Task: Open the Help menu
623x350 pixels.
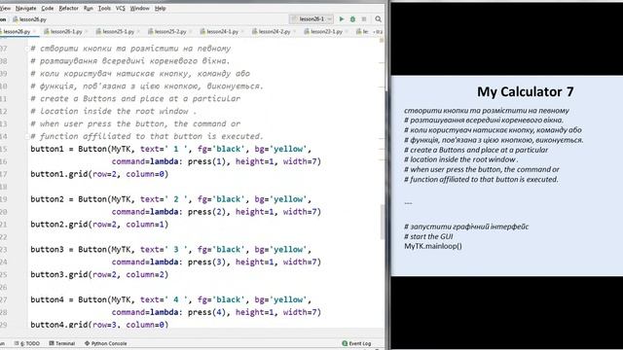Action: click(x=160, y=8)
